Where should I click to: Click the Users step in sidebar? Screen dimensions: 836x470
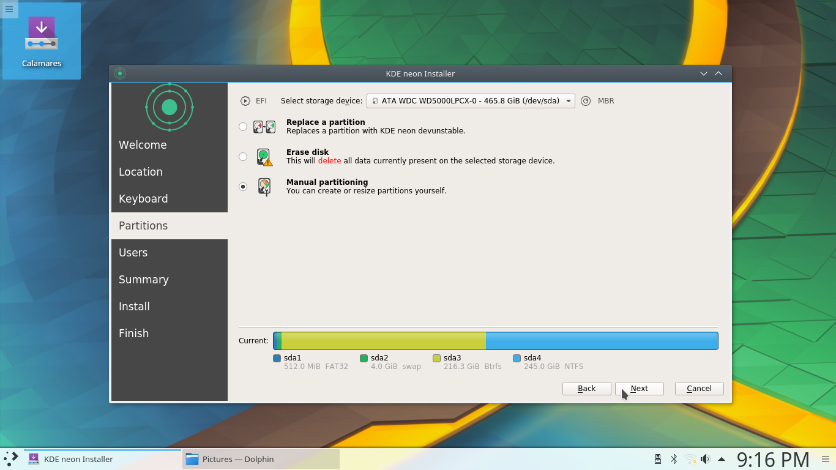click(x=170, y=253)
